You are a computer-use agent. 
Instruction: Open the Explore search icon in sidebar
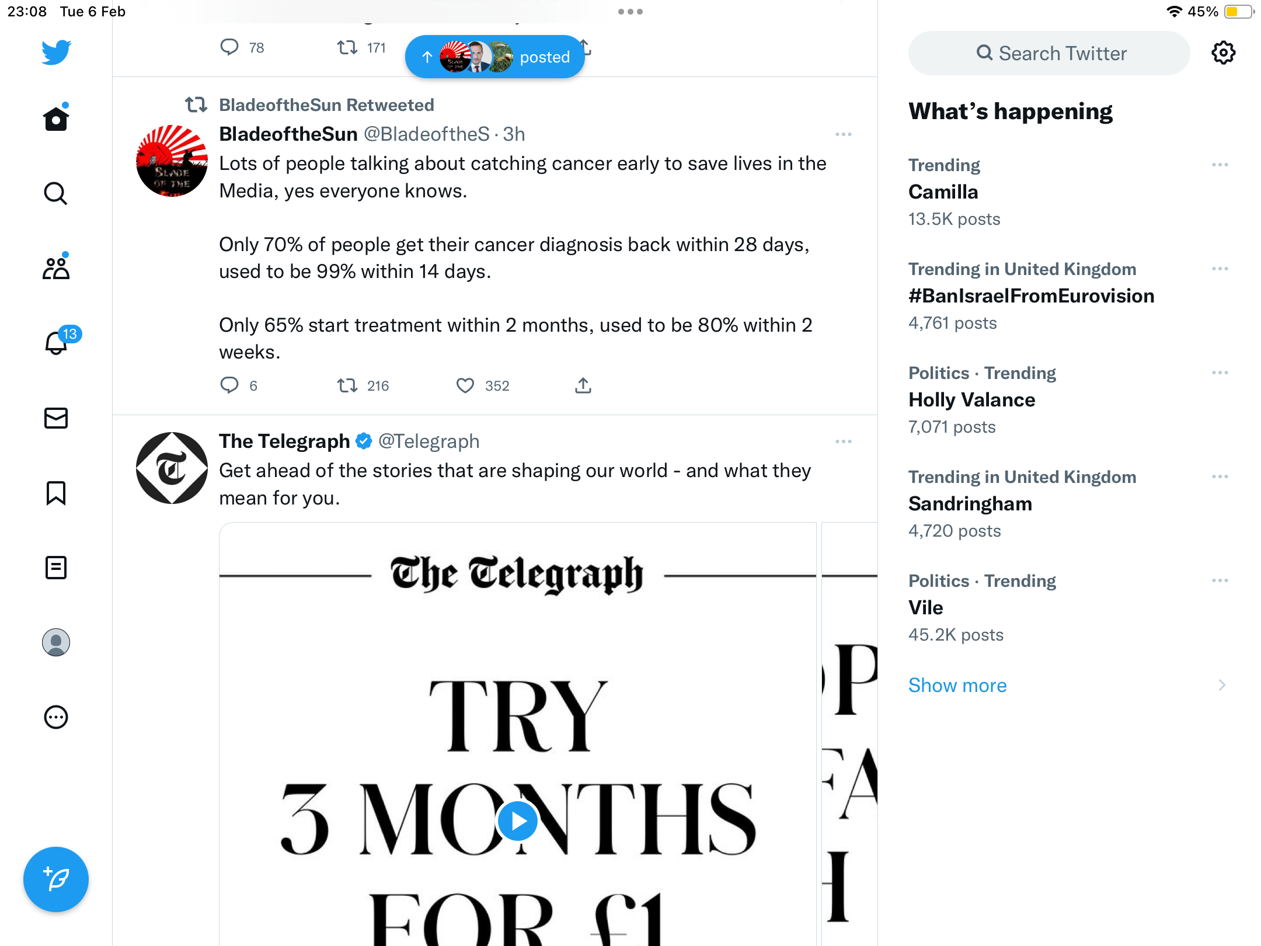(56, 193)
